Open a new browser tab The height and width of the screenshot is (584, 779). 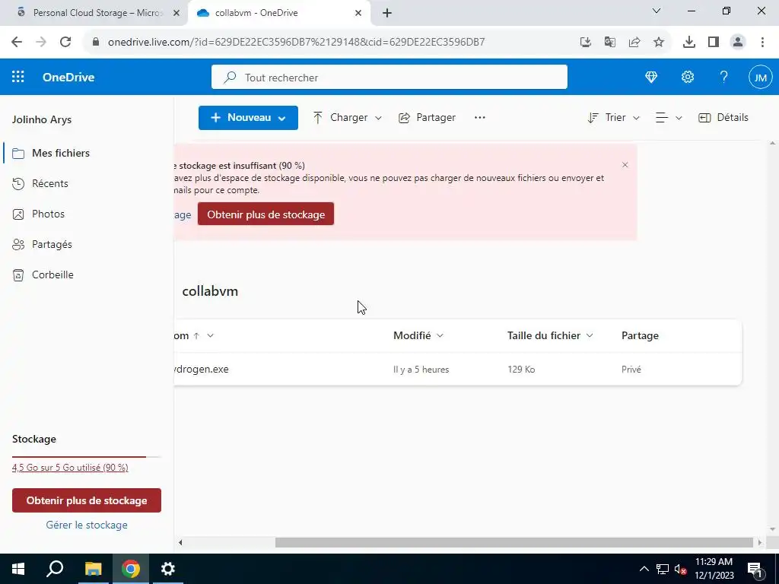(x=387, y=13)
